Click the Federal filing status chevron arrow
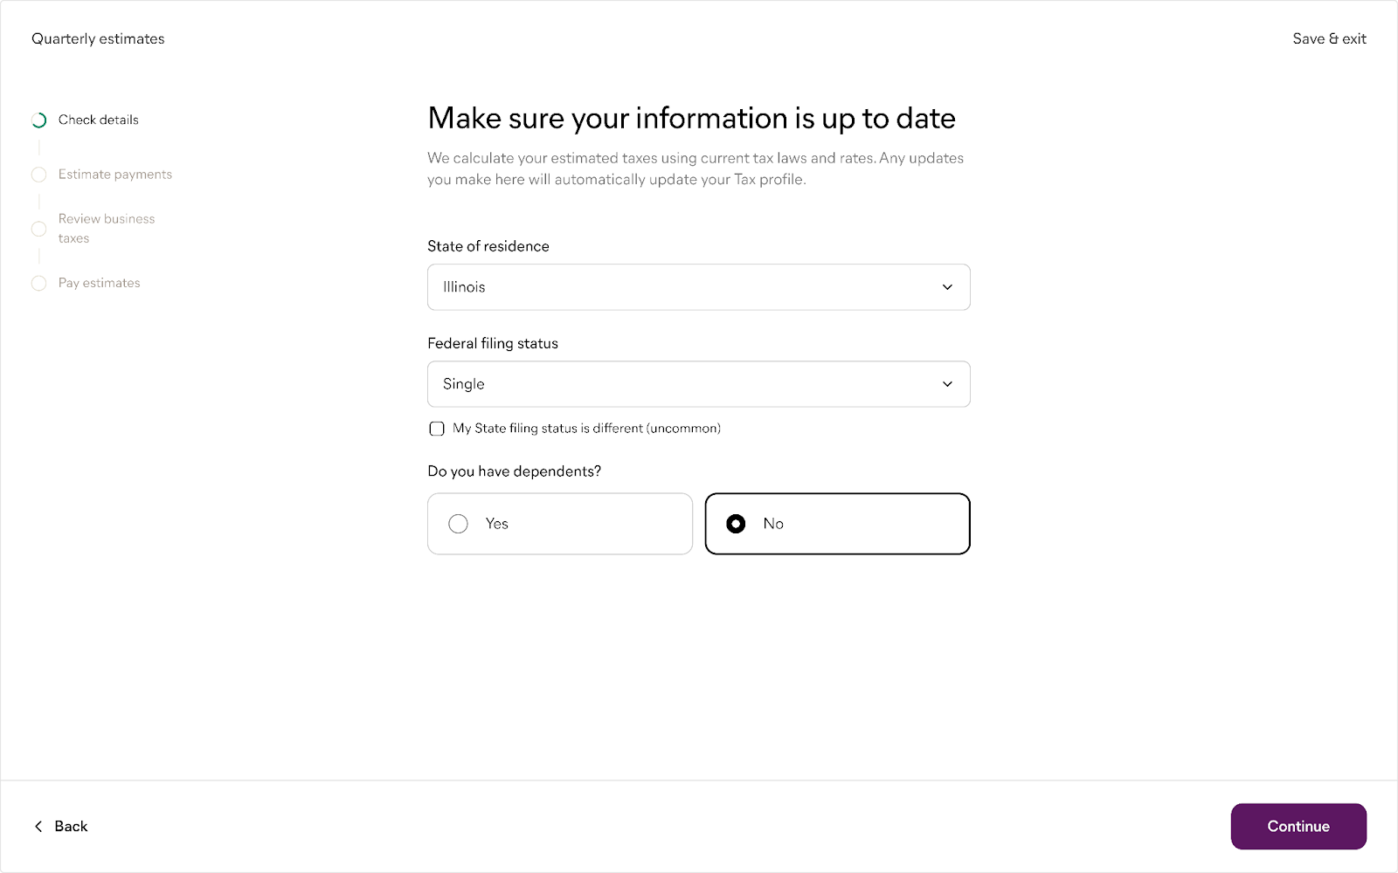1398x873 pixels. 947,384
